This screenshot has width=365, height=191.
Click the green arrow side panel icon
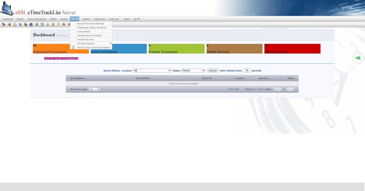(358, 58)
